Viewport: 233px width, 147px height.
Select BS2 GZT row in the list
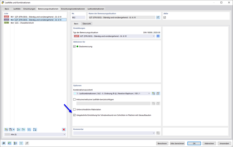point(35,20)
